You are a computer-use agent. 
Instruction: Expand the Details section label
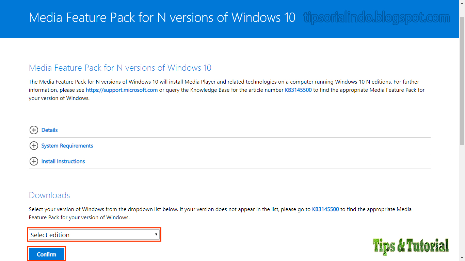[x=49, y=130]
